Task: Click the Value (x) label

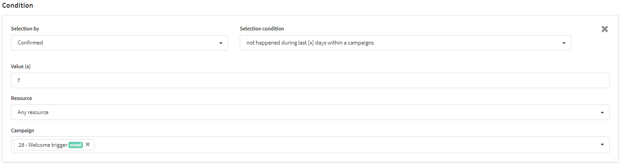Action: [21, 66]
